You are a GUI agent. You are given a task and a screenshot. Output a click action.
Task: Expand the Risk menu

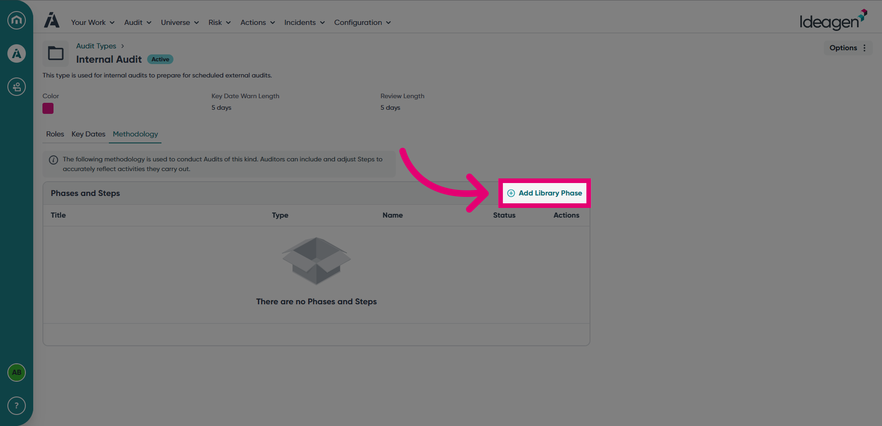click(x=220, y=23)
